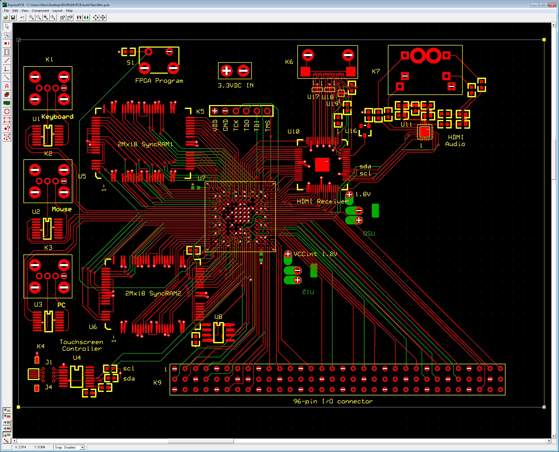Click the Zoom In magnifier icon
The height and width of the screenshot is (452, 559).
pos(31,18)
